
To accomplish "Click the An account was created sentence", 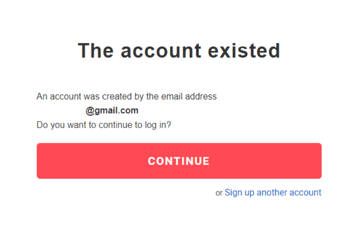I will tap(127, 96).
